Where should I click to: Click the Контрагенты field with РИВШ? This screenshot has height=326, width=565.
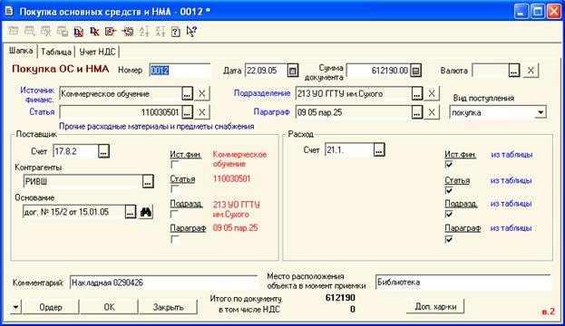pyautogui.click(x=83, y=181)
